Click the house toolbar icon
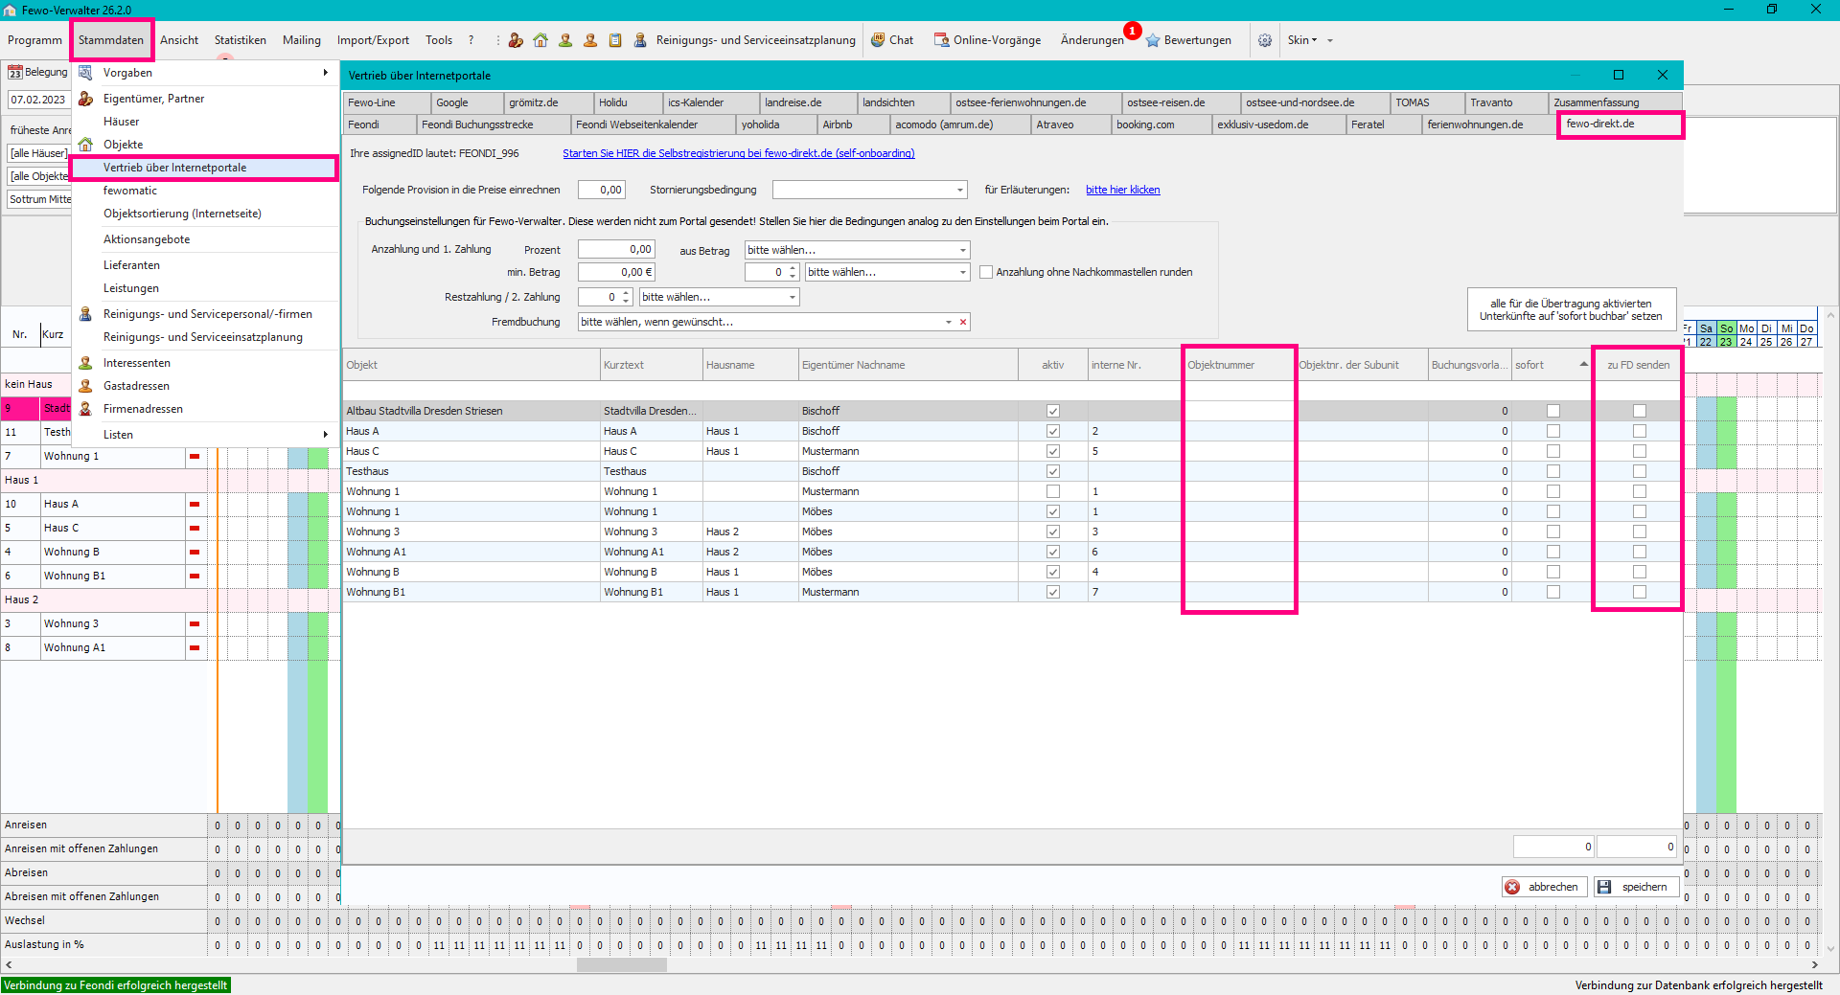 point(540,40)
